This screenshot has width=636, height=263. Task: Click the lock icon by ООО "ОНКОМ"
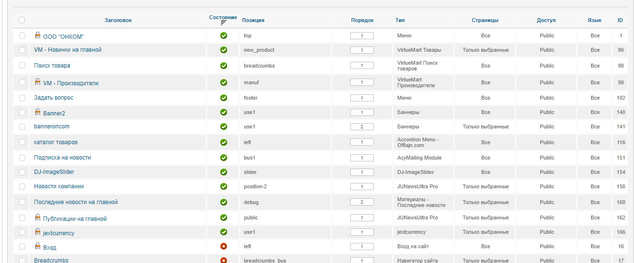38,35
